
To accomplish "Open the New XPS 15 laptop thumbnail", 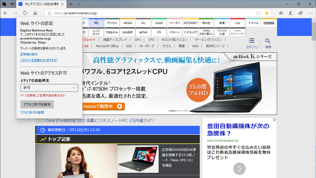I will [138, 159].
